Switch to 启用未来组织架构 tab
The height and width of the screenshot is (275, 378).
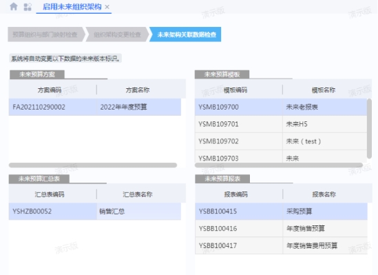[x=72, y=7]
